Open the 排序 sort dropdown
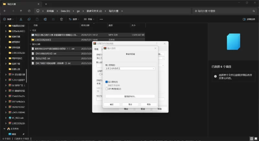This screenshot has height=141, width=259. click(74, 19)
